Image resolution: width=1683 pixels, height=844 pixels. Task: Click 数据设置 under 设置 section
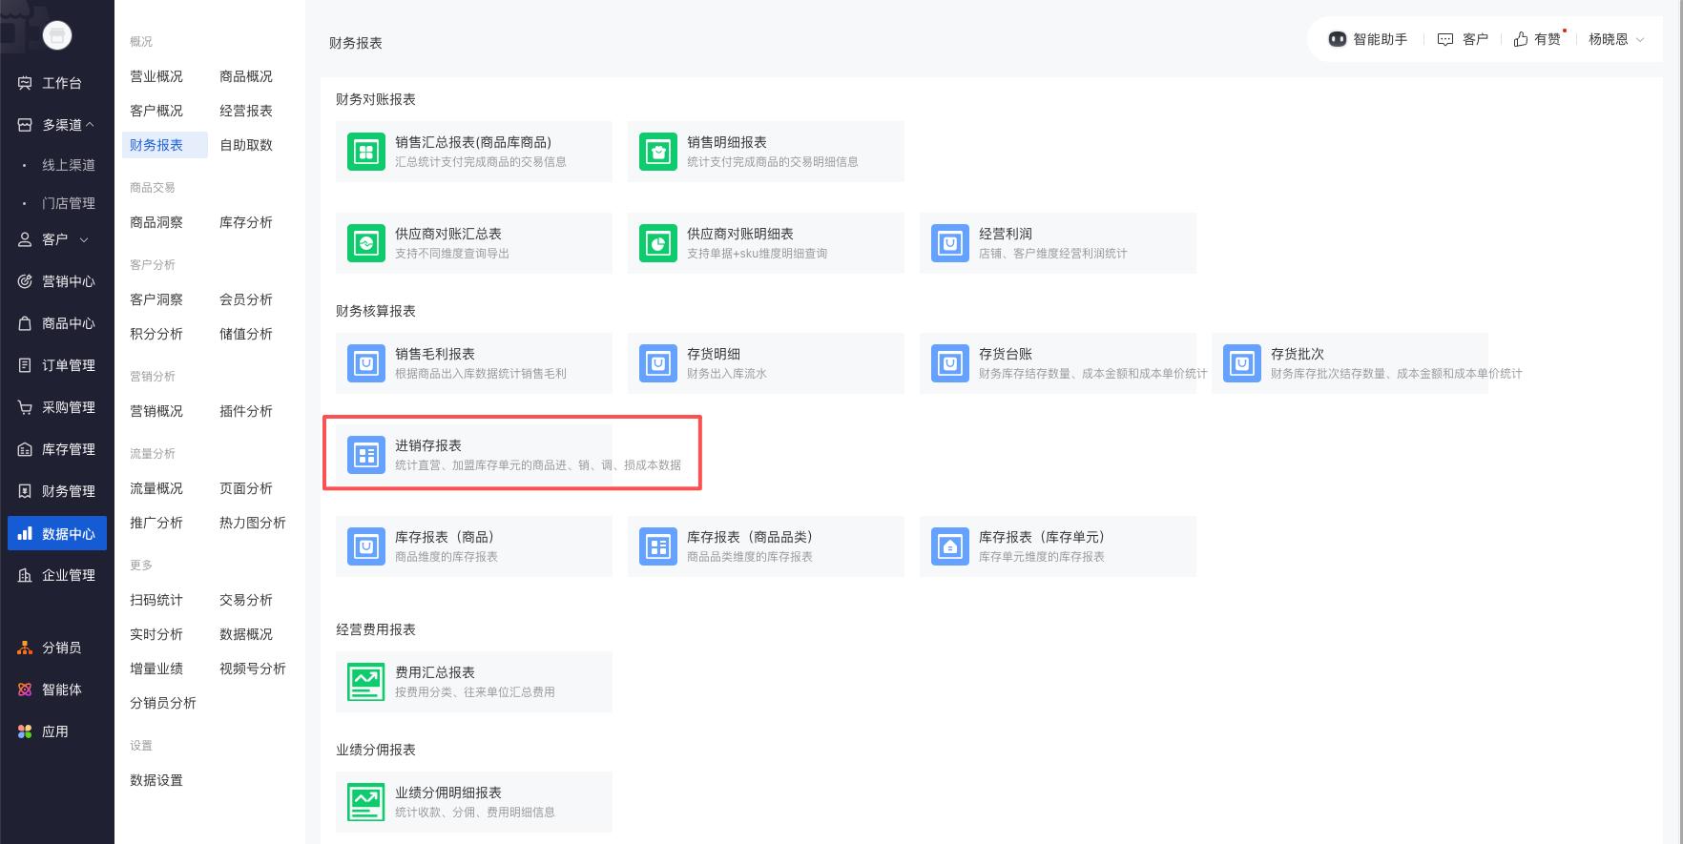tap(156, 780)
